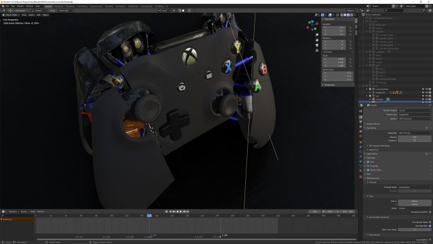Open the Scene properties tab icon
Image resolution: width=433 pixels, height=244 pixels.
tap(360, 131)
